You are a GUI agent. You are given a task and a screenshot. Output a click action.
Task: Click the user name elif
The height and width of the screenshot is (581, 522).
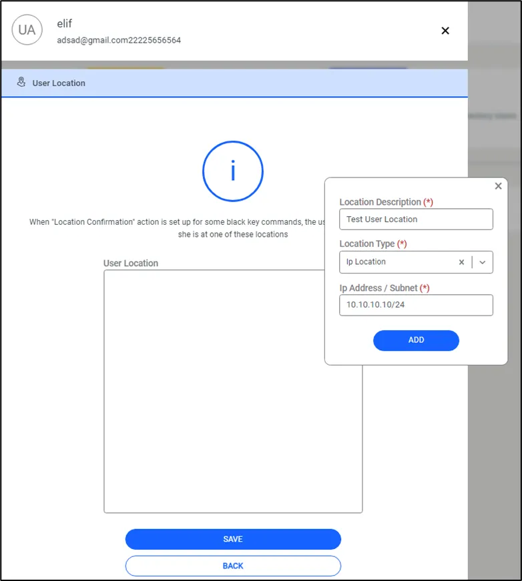pyautogui.click(x=64, y=23)
